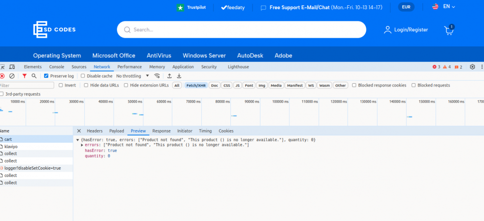Select the JS filter type
The width and height of the screenshot is (484, 221).
(x=237, y=86)
